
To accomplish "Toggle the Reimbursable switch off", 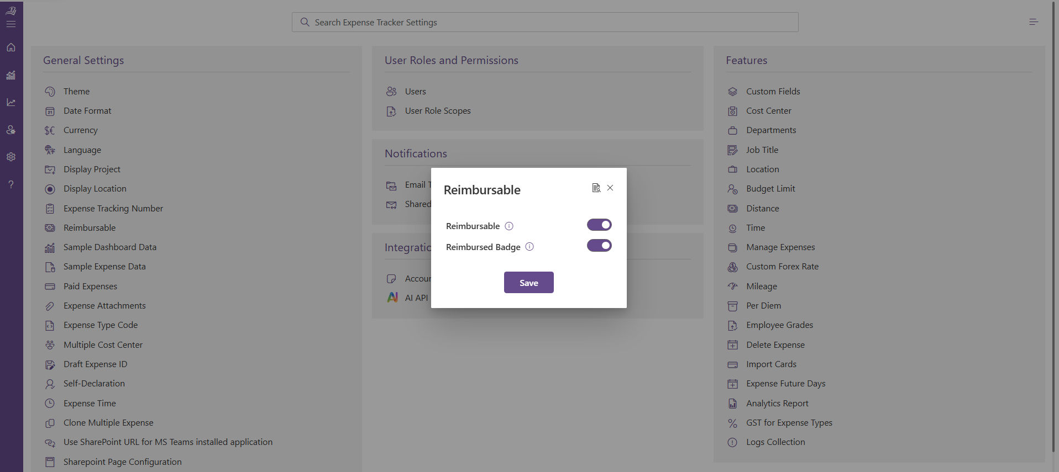I will (x=599, y=225).
